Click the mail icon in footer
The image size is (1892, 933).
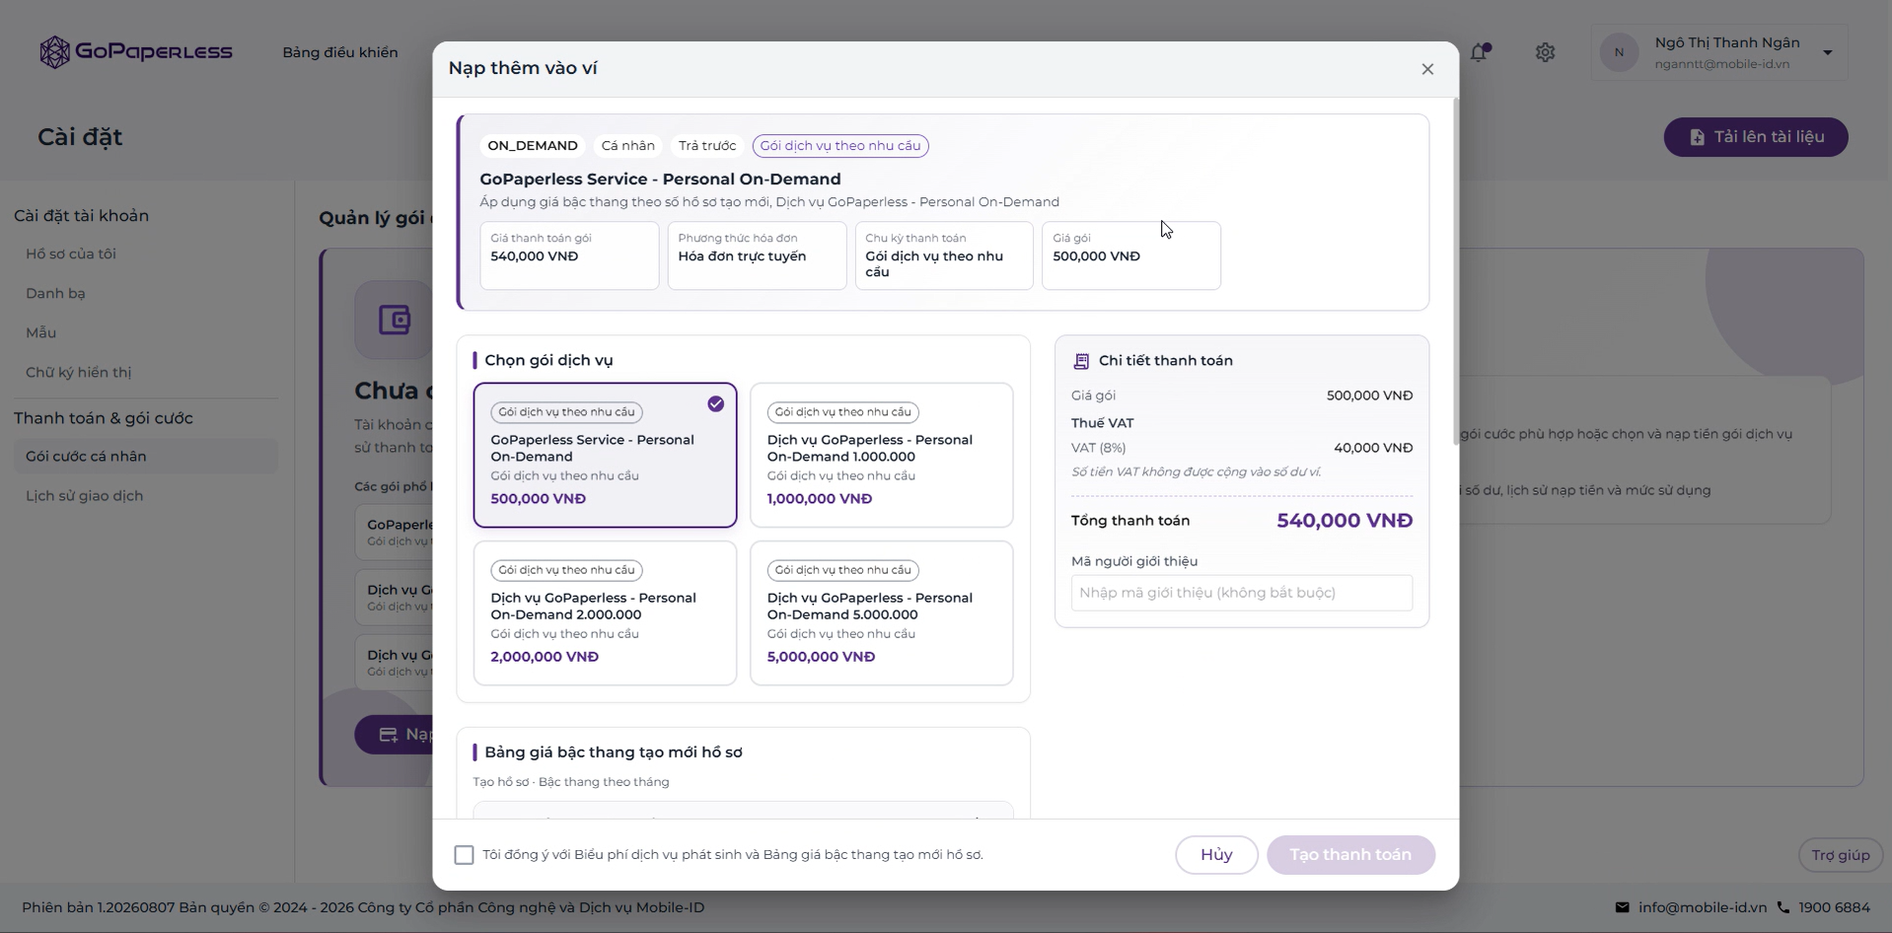point(1622,907)
